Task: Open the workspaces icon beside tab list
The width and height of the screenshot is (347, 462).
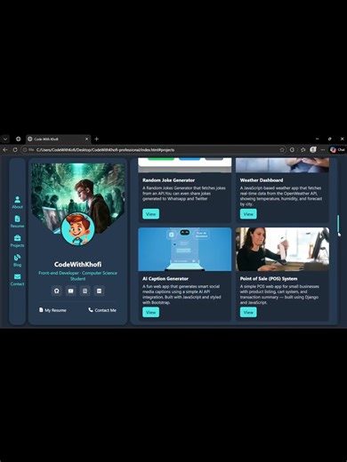Action: 18,139
